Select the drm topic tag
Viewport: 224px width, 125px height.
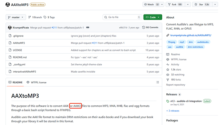point(191,42)
